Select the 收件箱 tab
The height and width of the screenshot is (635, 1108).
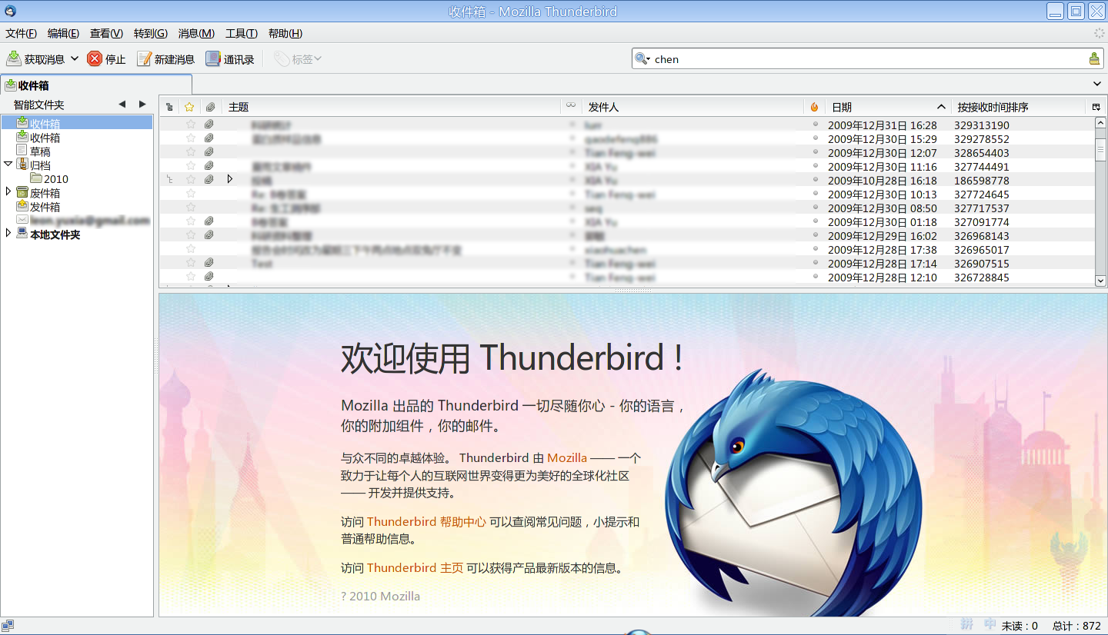95,85
